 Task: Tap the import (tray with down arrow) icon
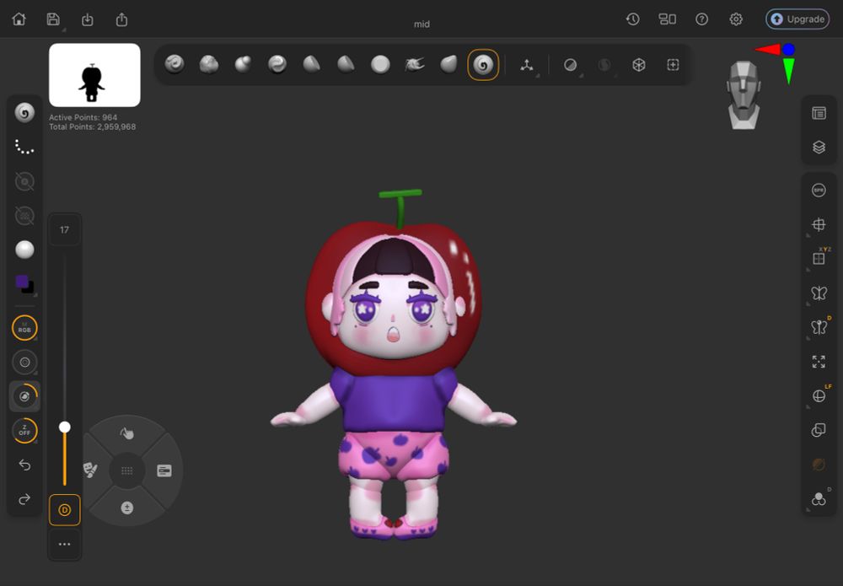point(87,20)
